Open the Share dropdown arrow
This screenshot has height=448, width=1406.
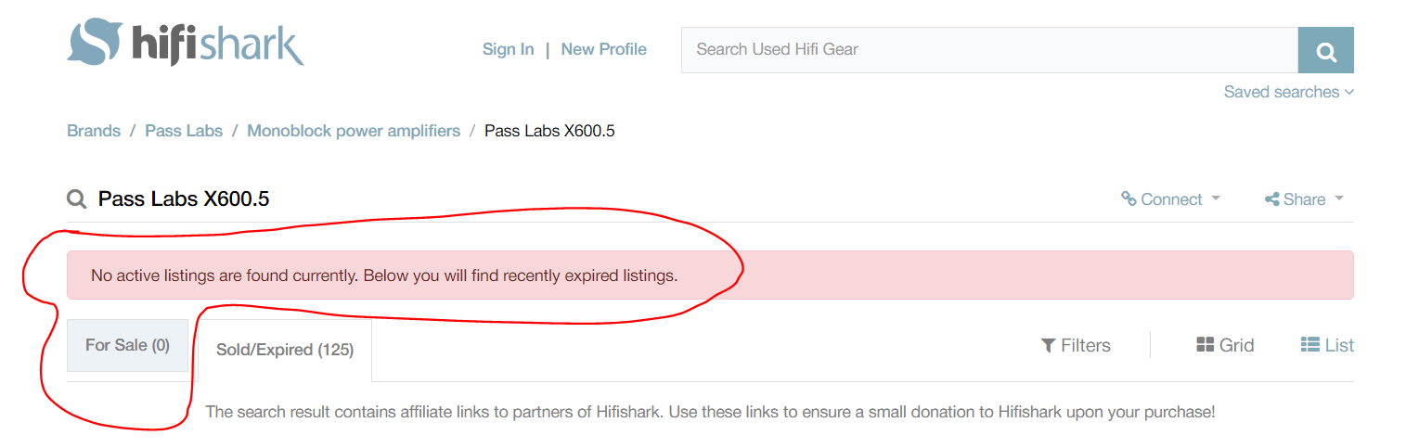1339,198
